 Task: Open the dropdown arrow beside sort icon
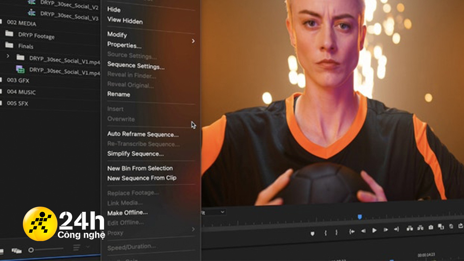[88, 247]
